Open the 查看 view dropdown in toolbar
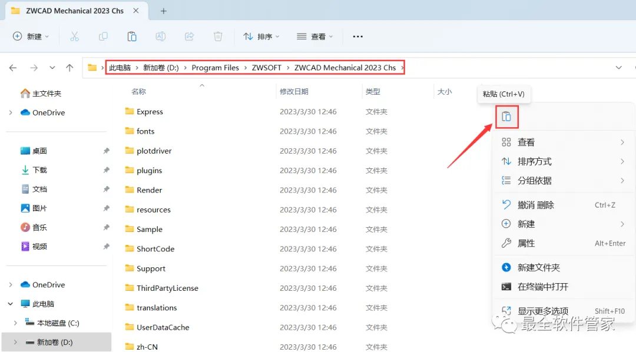Viewport: 636px width, 352px height. (x=314, y=36)
